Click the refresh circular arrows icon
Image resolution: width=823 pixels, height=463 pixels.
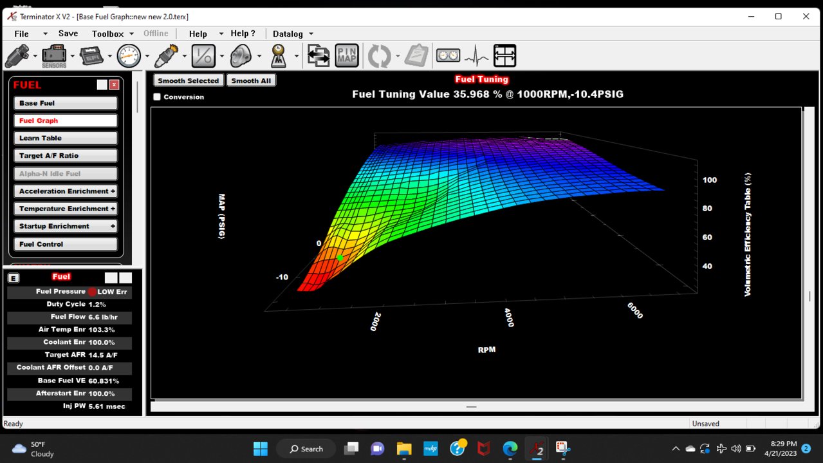tap(379, 56)
